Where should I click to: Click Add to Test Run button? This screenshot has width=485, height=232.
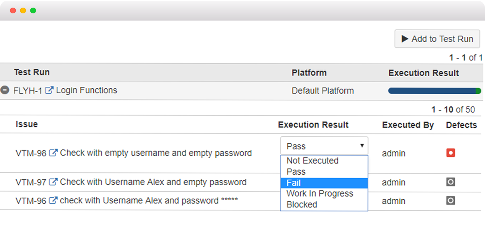[x=437, y=39]
